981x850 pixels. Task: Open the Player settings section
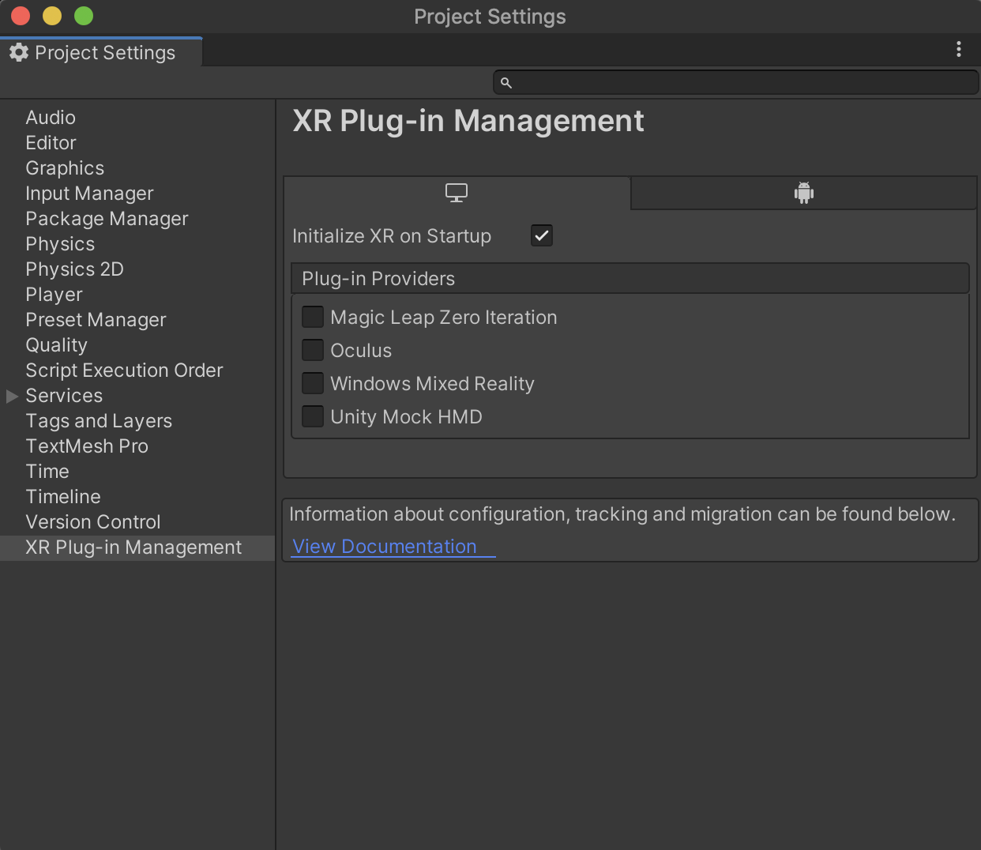pyautogui.click(x=54, y=294)
